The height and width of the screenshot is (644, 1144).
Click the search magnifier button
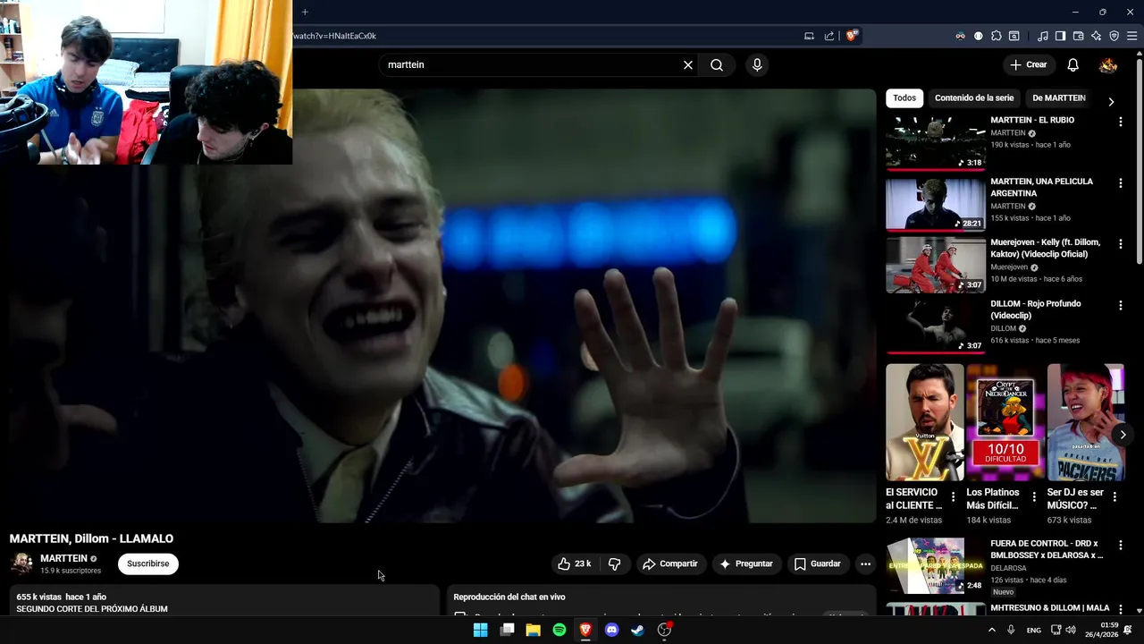pyautogui.click(x=717, y=65)
